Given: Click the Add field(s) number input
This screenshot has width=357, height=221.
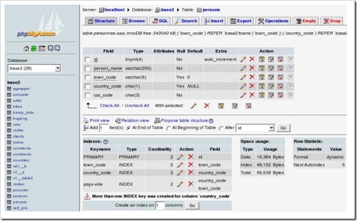Looking at the screenshot, I should coord(104,128).
